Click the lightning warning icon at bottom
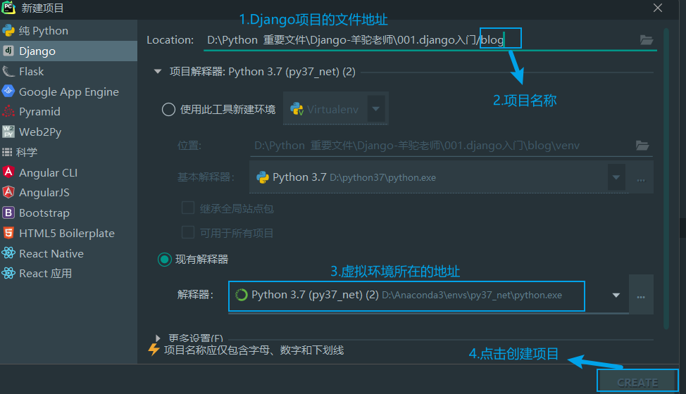 154,350
